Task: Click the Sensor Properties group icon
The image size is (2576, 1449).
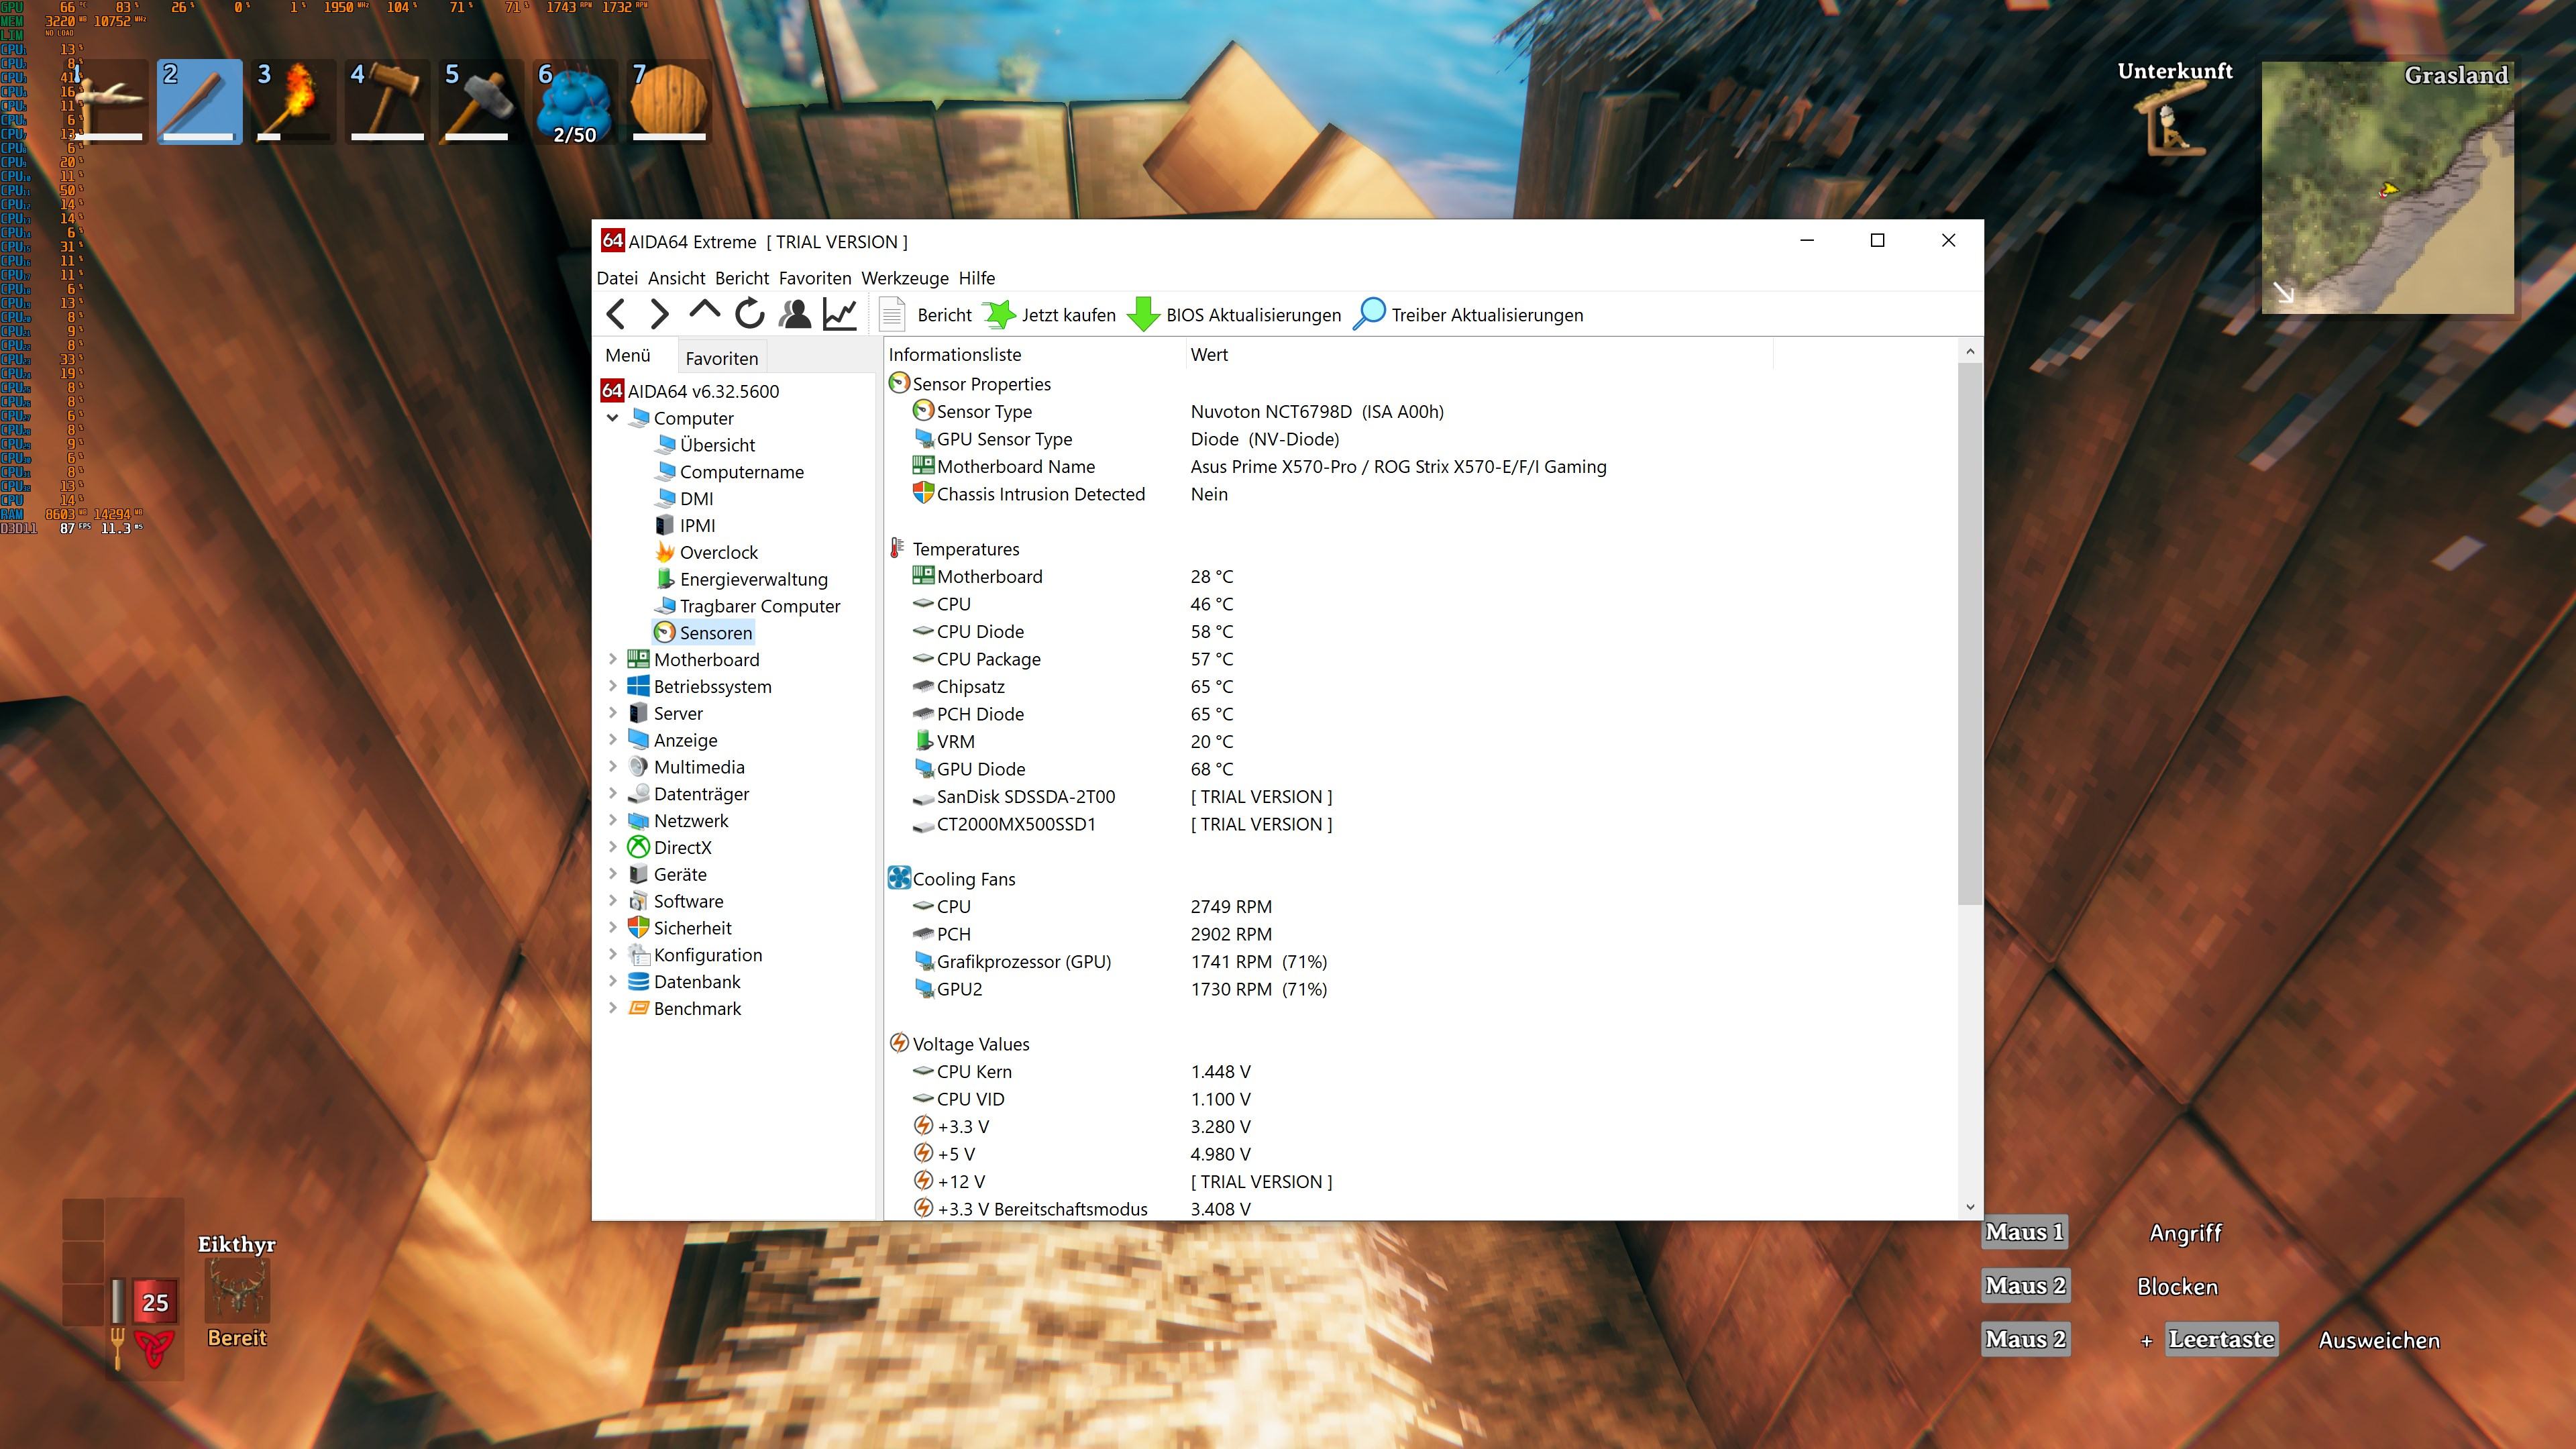Action: [x=899, y=383]
